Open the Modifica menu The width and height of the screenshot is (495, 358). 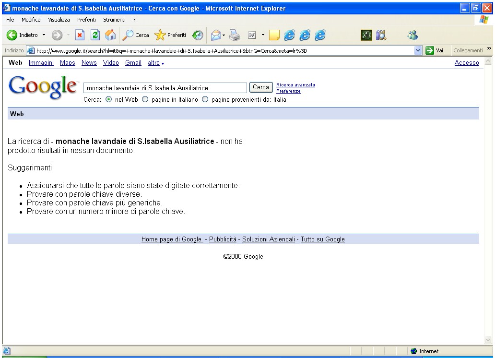coord(31,20)
